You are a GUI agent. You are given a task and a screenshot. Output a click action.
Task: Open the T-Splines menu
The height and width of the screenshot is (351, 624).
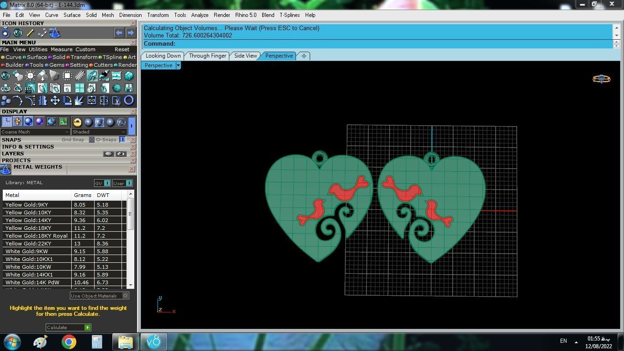click(290, 15)
